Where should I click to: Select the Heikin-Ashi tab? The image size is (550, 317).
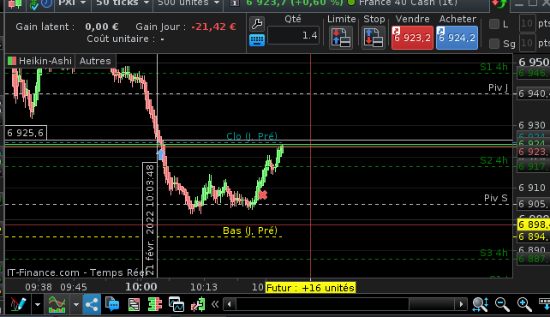[40, 61]
